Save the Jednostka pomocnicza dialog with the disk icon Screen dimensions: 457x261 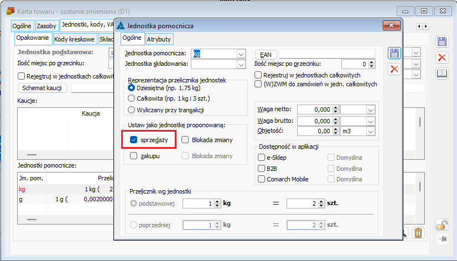[x=394, y=53]
